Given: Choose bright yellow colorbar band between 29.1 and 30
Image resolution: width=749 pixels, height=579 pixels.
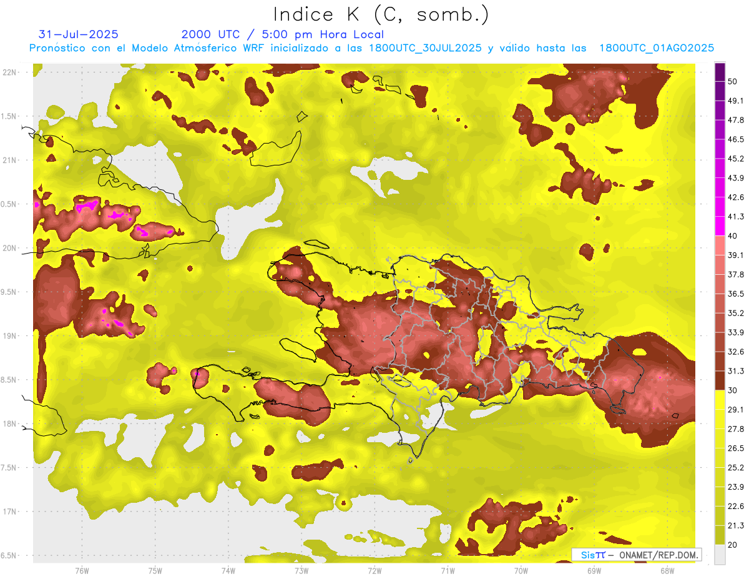Looking at the screenshot, I should pyautogui.click(x=720, y=400).
